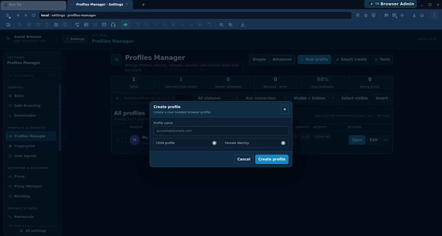
Task: Switch to Simple view mode
Action: tap(259, 60)
